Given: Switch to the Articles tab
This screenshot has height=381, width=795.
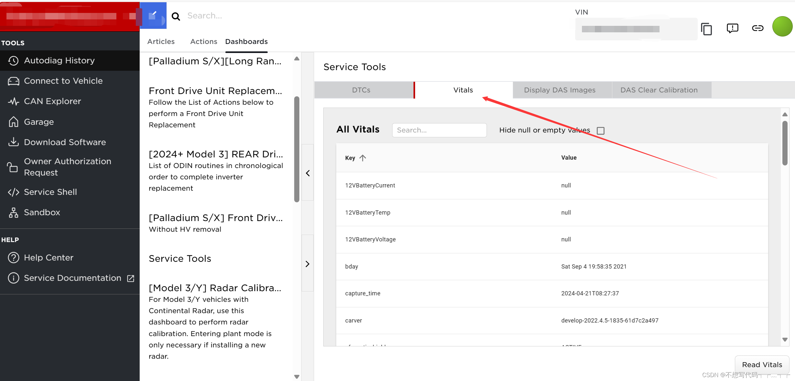Looking at the screenshot, I should point(161,42).
